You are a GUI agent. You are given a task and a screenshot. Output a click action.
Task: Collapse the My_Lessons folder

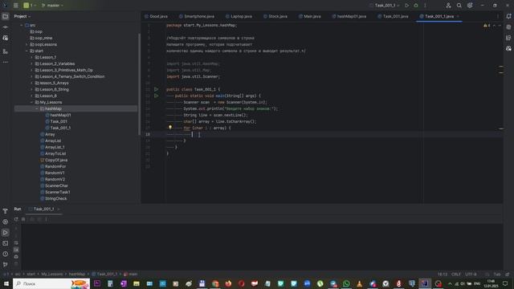pos(32,102)
